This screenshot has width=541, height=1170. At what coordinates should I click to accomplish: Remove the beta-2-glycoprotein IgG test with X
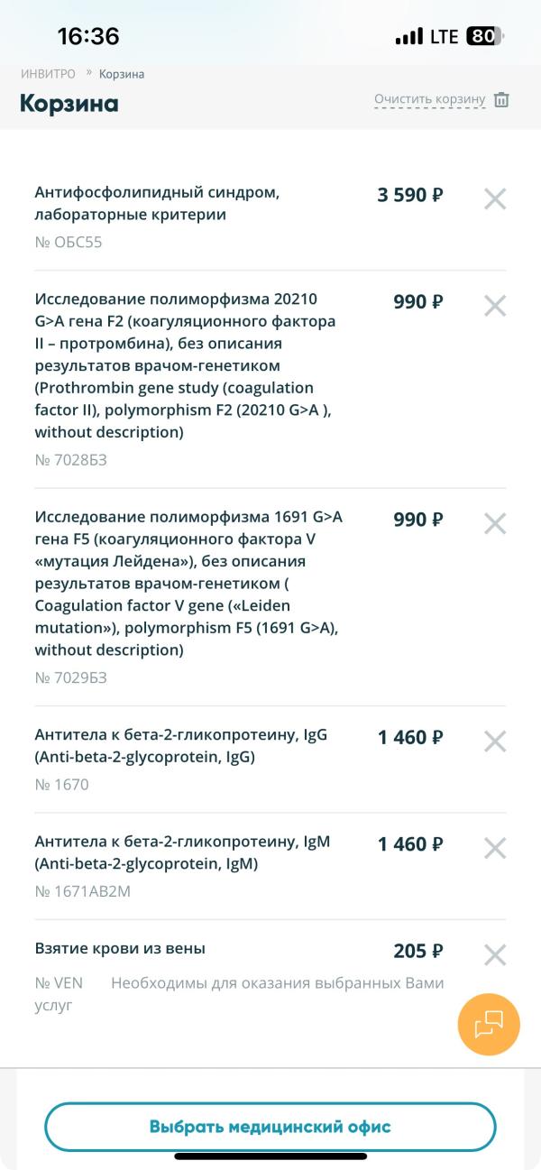click(495, 742)
